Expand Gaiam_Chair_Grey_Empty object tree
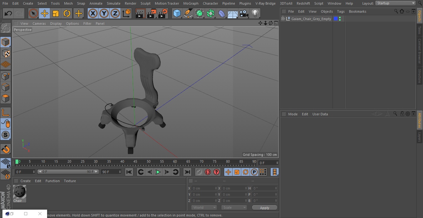Screen dimensions: 423x218 (x=283, y=19)
